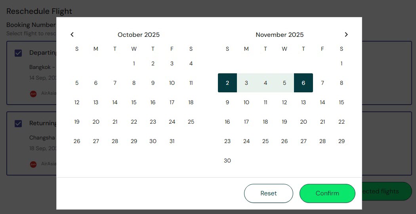Click the Confirm button
This screenshot has width=416, height=214.
coord(327,193)
